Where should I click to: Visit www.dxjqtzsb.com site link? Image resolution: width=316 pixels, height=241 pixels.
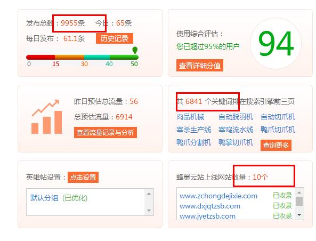[210, 206]
